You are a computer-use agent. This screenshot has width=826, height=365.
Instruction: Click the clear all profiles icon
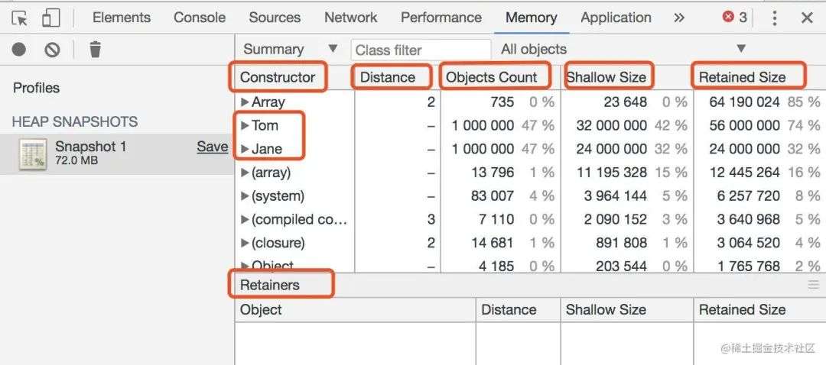52,50
